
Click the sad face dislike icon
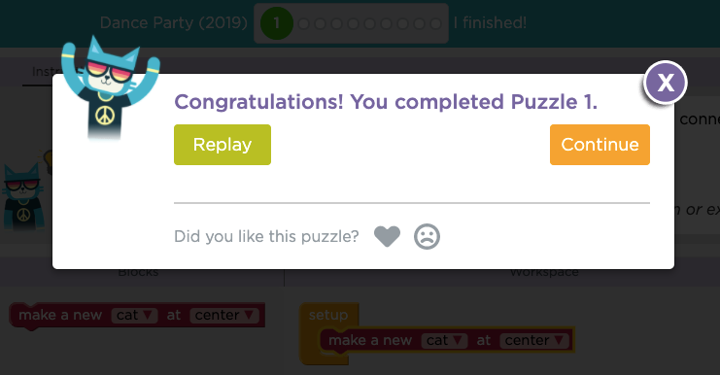(427, 236)
